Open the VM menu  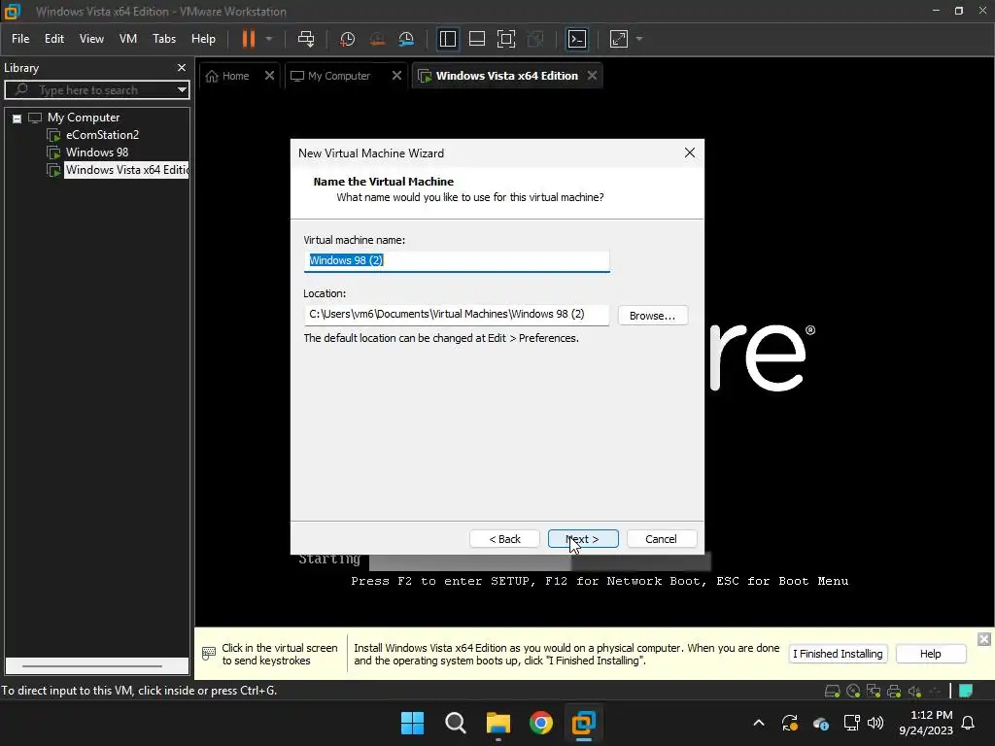128,39
